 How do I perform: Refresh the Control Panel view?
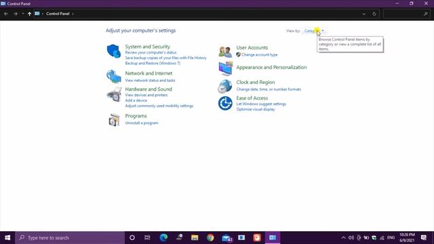click(374, 14)
